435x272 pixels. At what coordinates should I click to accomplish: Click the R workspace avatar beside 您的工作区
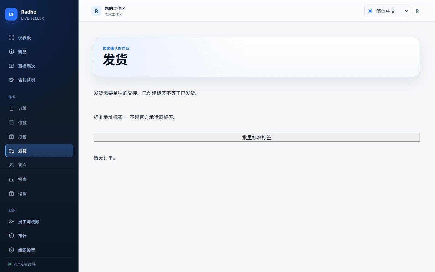tap(96, 11)
